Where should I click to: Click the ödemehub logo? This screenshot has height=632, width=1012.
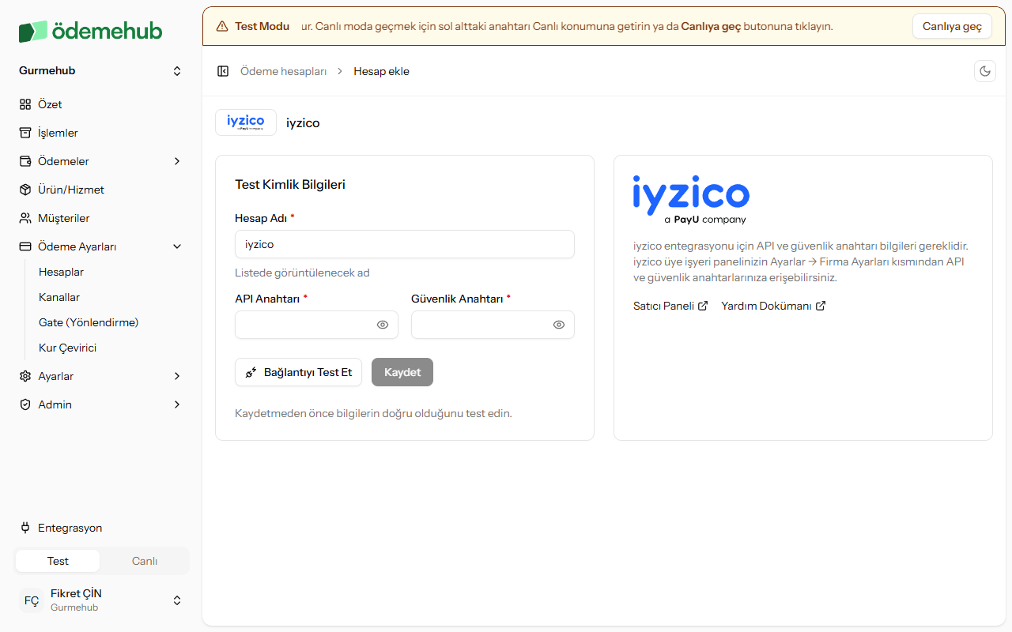(x=90, y=32)
